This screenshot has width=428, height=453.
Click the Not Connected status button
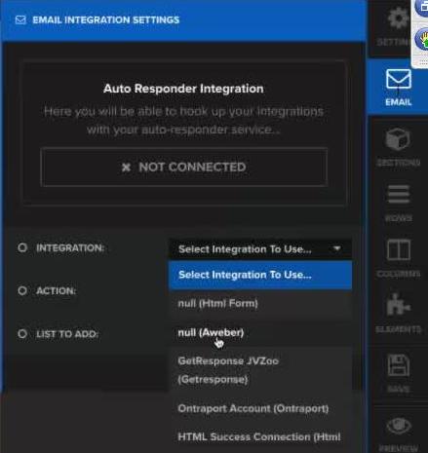[x=184, y=168]
